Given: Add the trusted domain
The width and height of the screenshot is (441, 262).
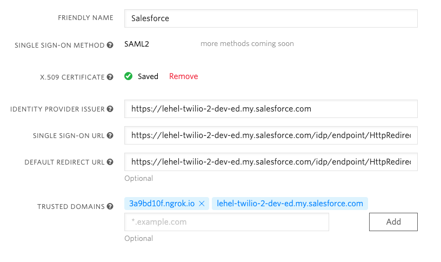Looking at the screenshot, I should 393,222.
